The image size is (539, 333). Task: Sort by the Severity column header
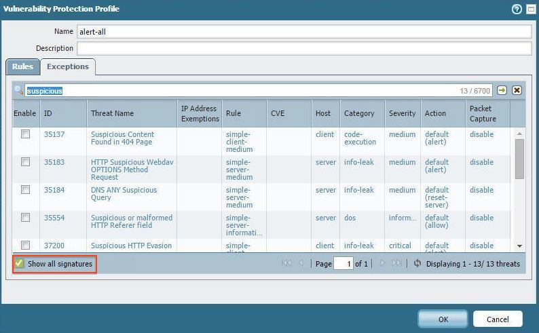tap(402, 113)
